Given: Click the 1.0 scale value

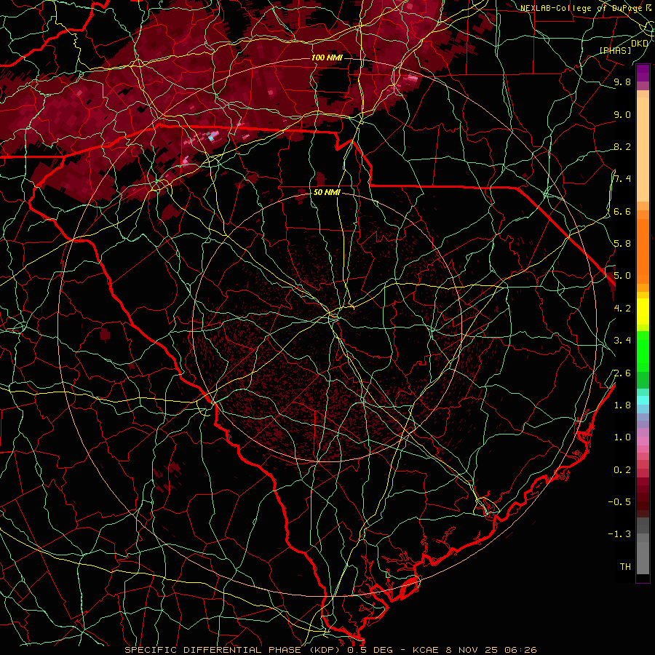Looking at the screenshot, I should pos(622,437).
